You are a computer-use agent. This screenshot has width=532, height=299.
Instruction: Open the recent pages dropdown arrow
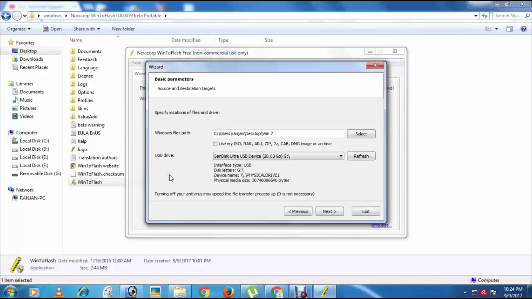25,16
